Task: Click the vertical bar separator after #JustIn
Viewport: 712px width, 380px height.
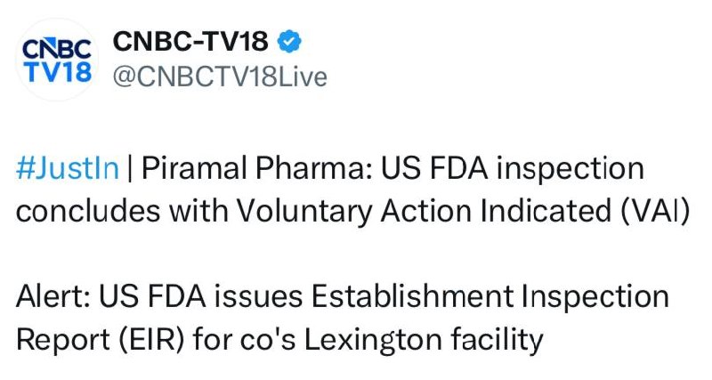Action: pos(130,168)
